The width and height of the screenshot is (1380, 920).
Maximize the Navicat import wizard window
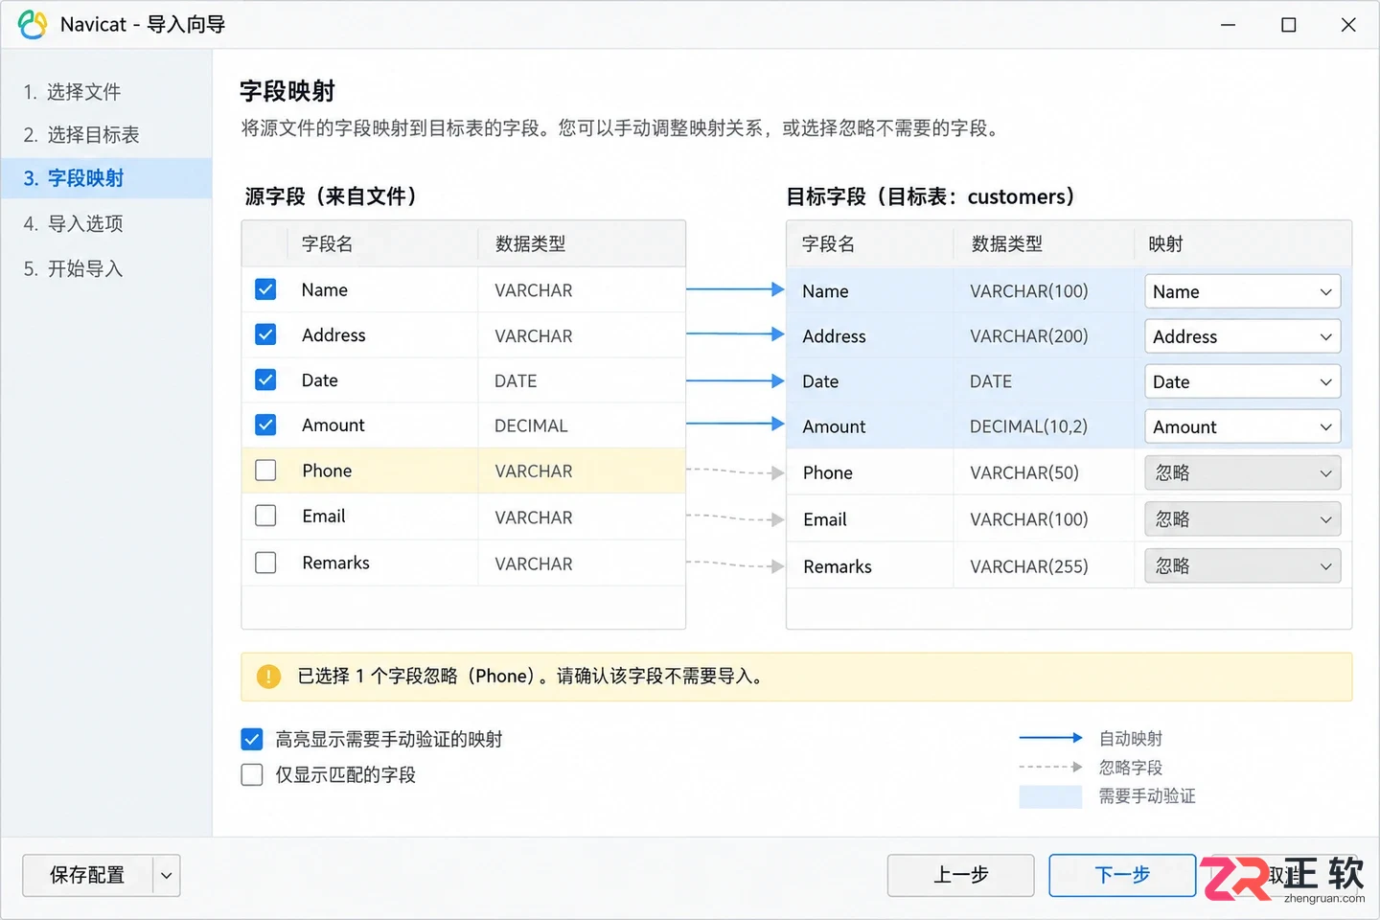coord(1289,25)
